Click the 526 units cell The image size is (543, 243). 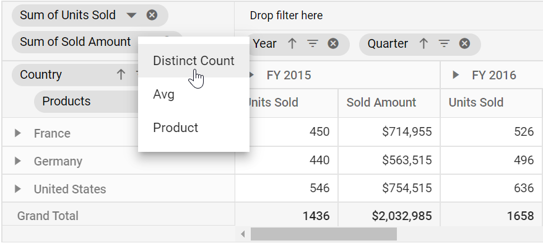pyautogui.click(x=492, y=131)
